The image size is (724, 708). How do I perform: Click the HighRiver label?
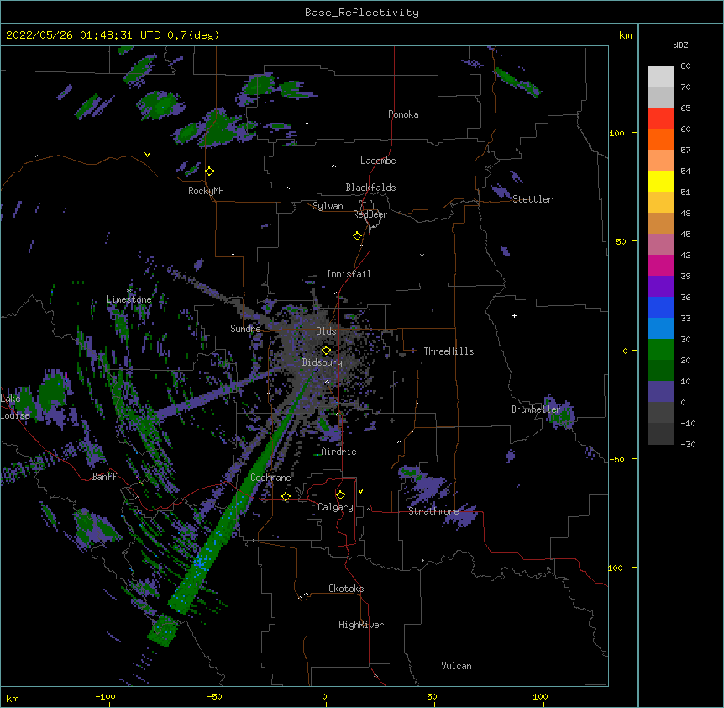[x=361, y=625]
